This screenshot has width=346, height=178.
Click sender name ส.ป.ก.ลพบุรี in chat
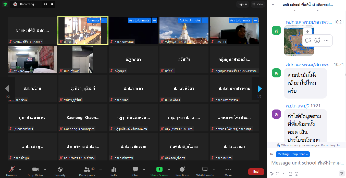point(298,106)
